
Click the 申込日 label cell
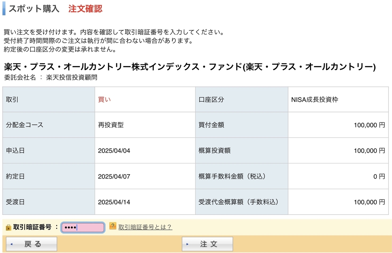click(x=49, y=151)
